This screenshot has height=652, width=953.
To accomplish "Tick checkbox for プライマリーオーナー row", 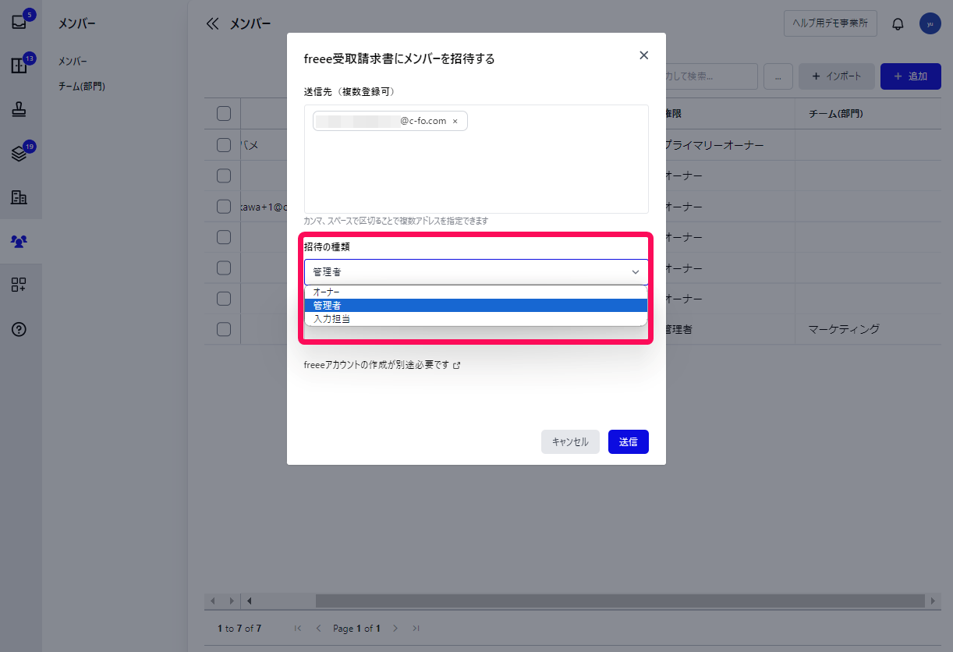I will pyautogui.click(x=224, y=145).
